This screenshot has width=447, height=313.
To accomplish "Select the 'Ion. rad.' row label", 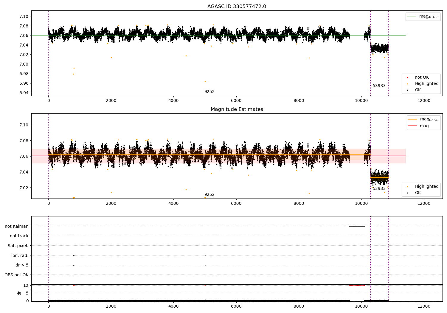I will coord(20,255).
